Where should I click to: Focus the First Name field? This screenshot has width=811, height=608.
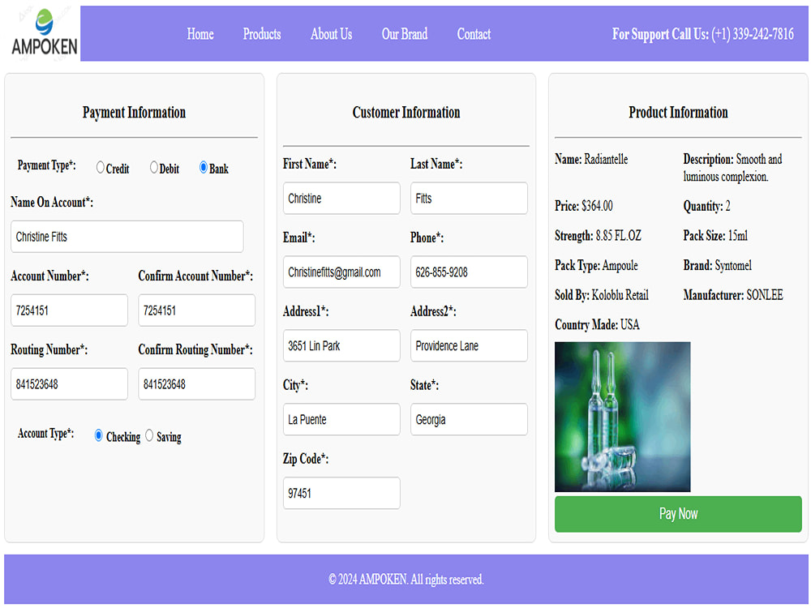click(341, 198)
